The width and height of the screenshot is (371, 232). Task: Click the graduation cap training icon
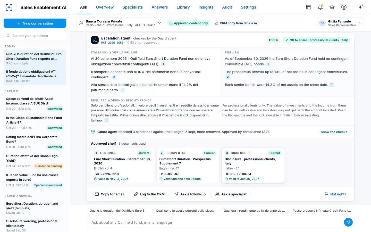(332, 7)
